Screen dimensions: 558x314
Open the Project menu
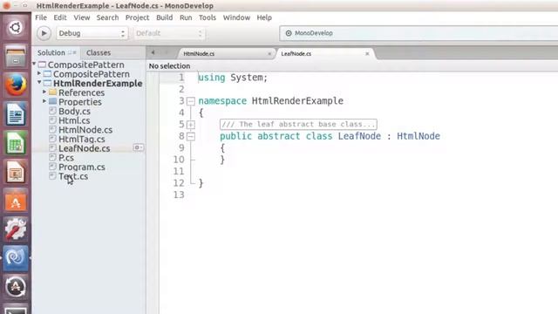click(x=137, y=17)
